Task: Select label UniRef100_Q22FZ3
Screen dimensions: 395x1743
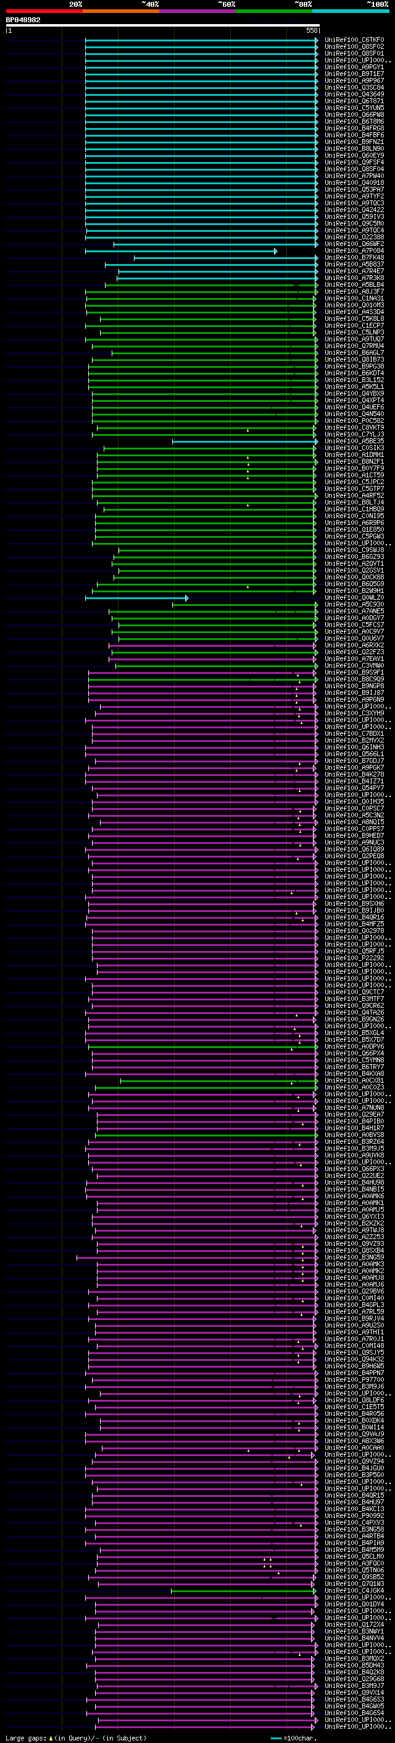Action: click(x=354, y=652)
